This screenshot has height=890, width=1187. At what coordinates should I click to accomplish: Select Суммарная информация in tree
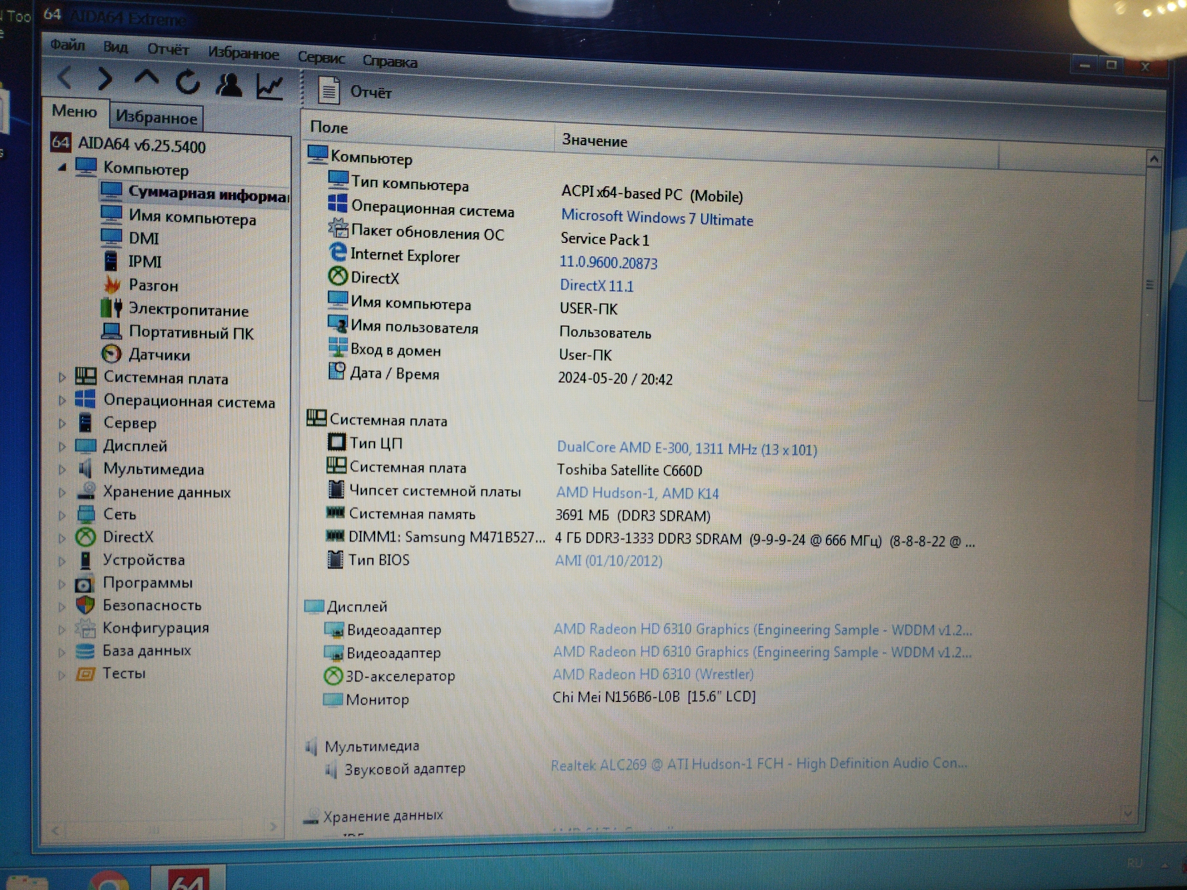click(195, 193)
